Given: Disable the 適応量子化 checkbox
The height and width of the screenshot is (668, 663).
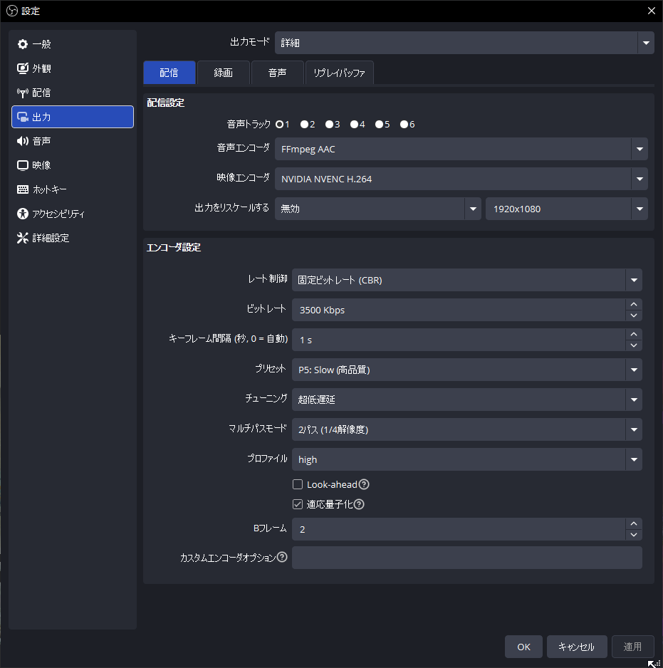Looking at the screenshot, I should [297, 504].
